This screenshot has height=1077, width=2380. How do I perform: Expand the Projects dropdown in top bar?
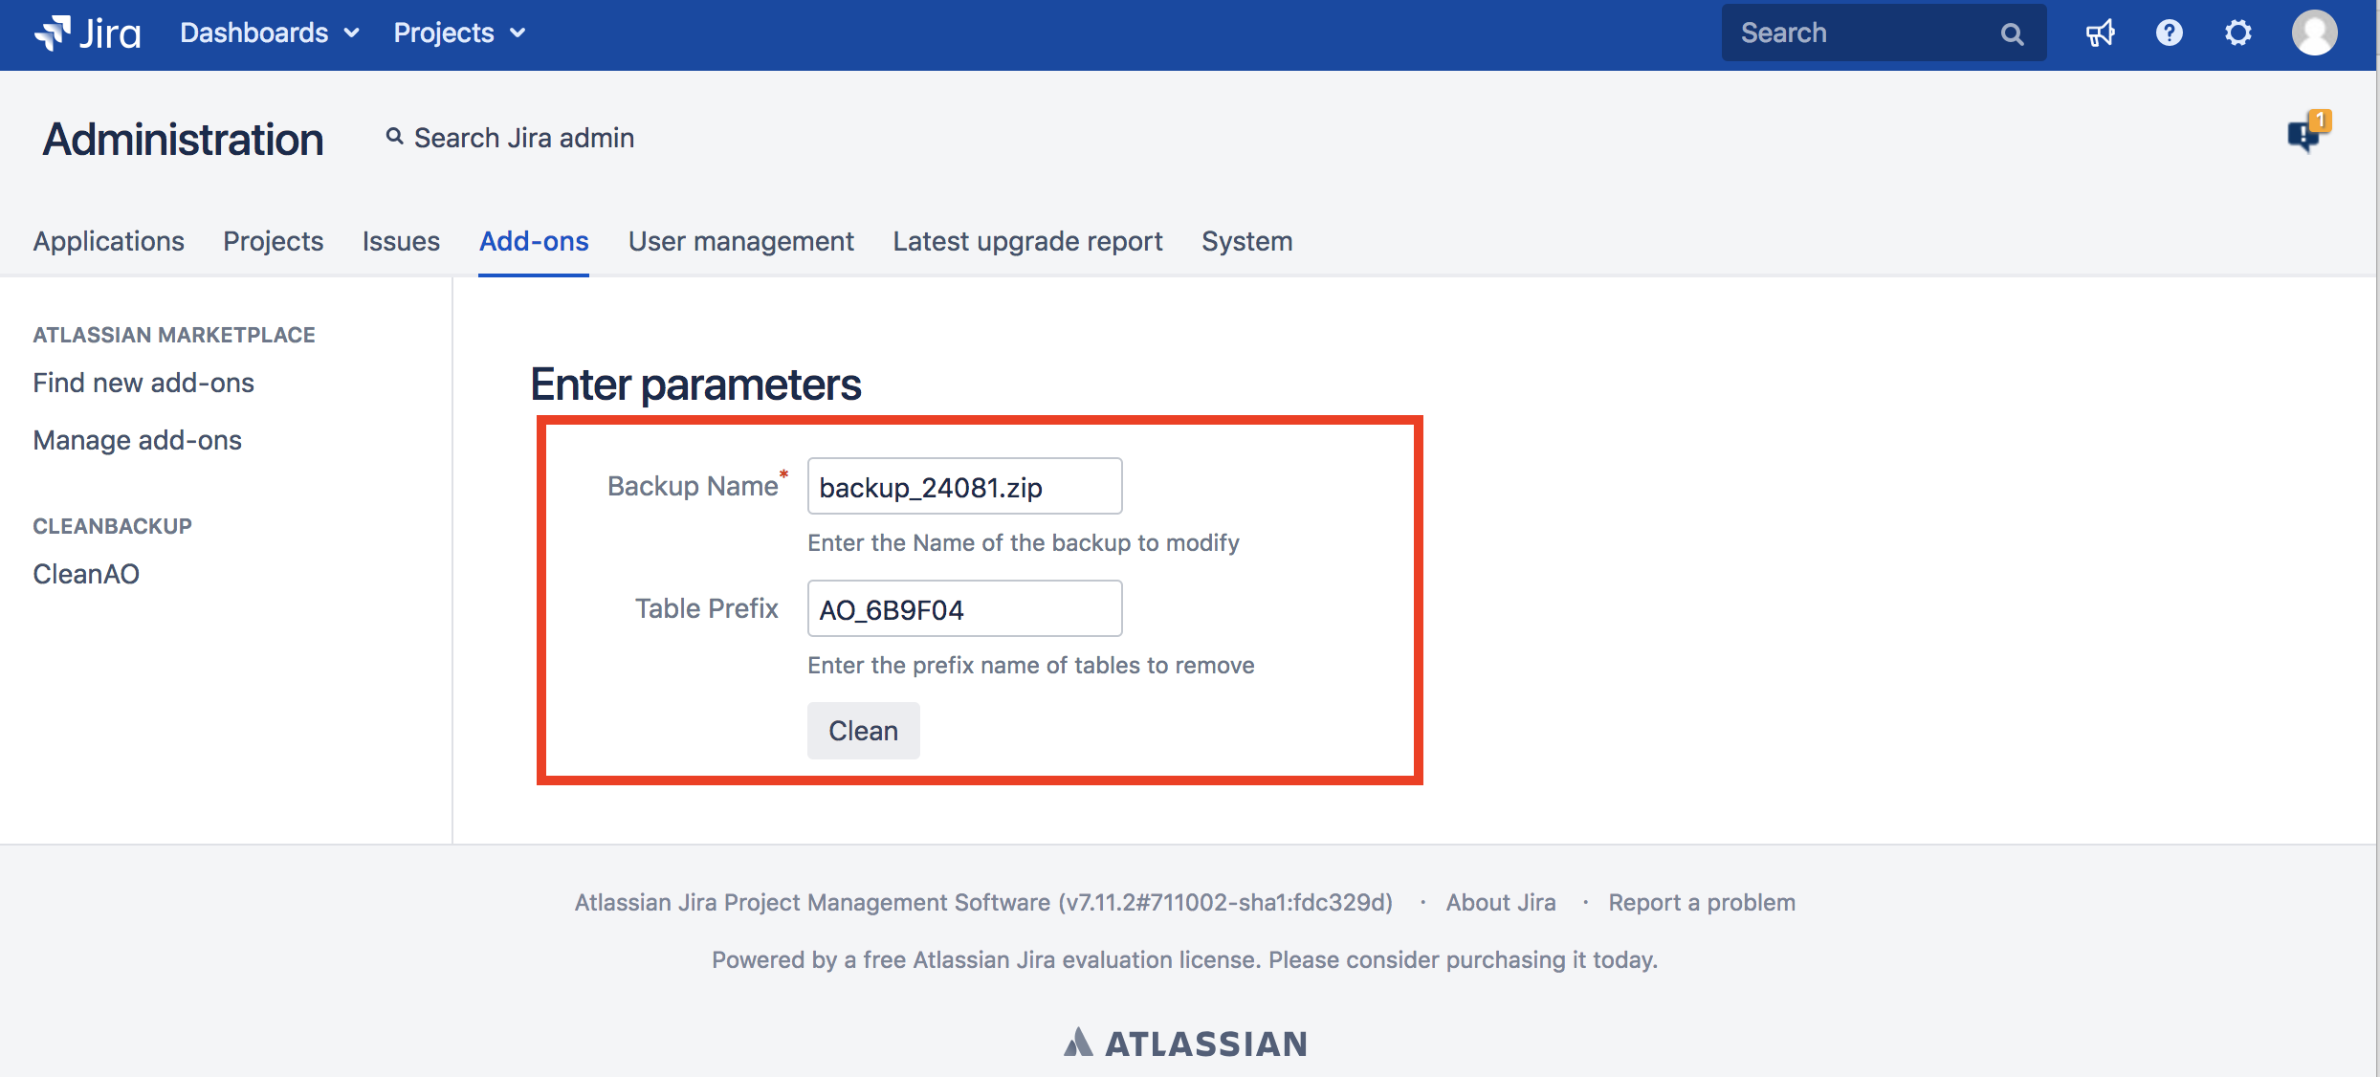459,33
